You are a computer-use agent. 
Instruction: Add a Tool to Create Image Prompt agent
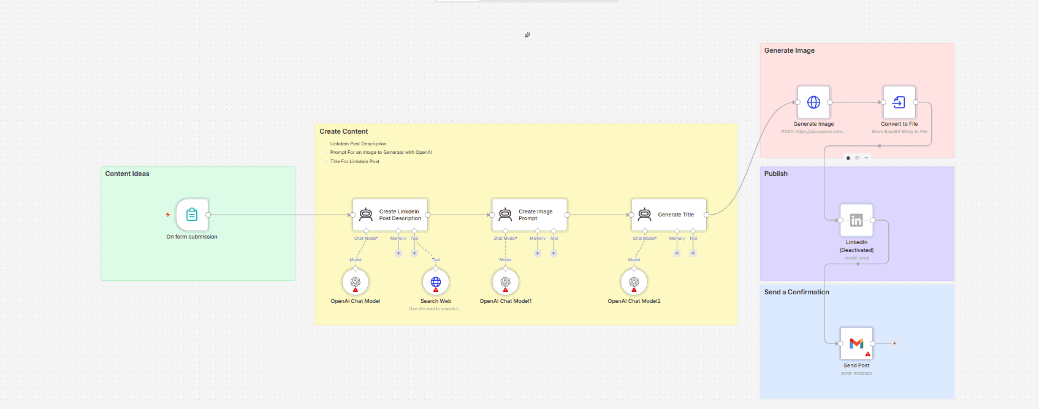point(554,253)
